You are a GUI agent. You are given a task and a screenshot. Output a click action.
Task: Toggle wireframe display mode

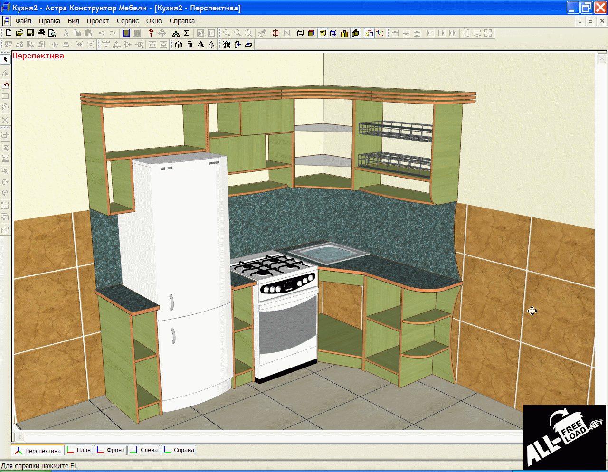(x=300, y=33)
